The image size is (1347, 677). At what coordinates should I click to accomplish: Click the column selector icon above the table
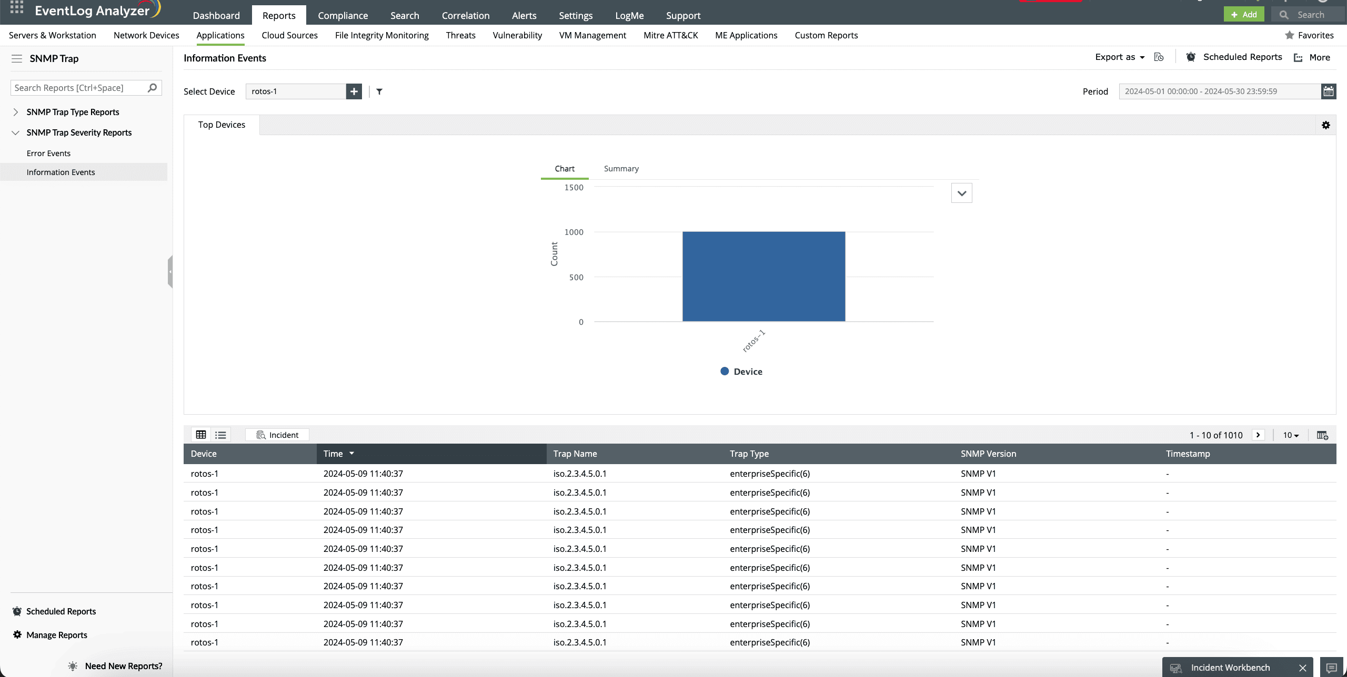click(x=1322, y=435)
